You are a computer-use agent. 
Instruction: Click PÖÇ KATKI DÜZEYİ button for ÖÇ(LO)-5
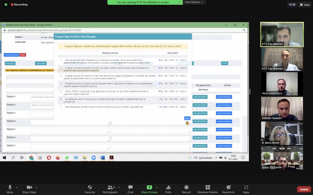pyautogui.click(x=200, y=130)
